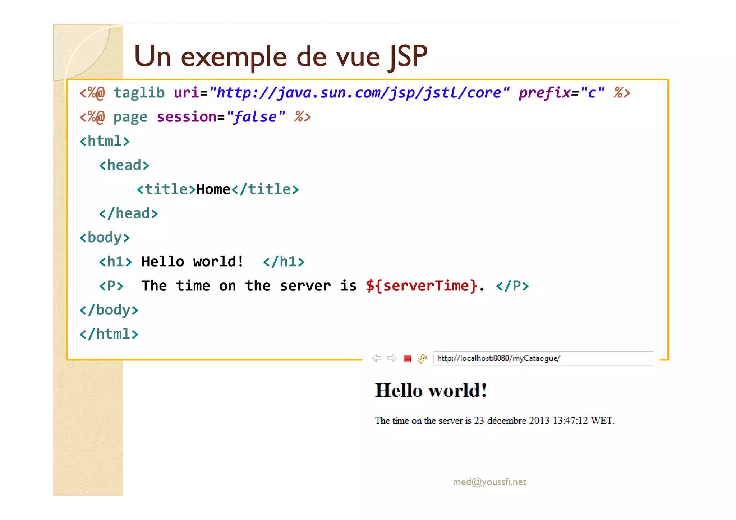
Task: Click the closing </html> tag
Action: (109, 334)
